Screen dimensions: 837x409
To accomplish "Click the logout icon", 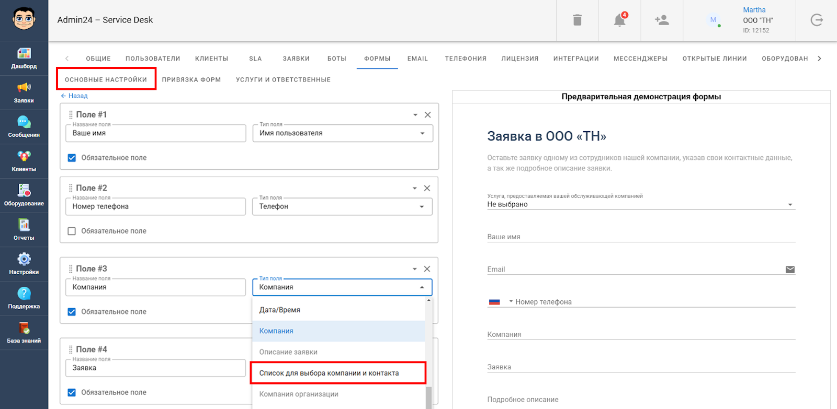I will coord(817,20).
